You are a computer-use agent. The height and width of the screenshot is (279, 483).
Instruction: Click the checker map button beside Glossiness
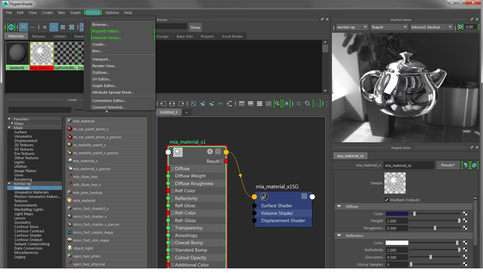point(465,257)
